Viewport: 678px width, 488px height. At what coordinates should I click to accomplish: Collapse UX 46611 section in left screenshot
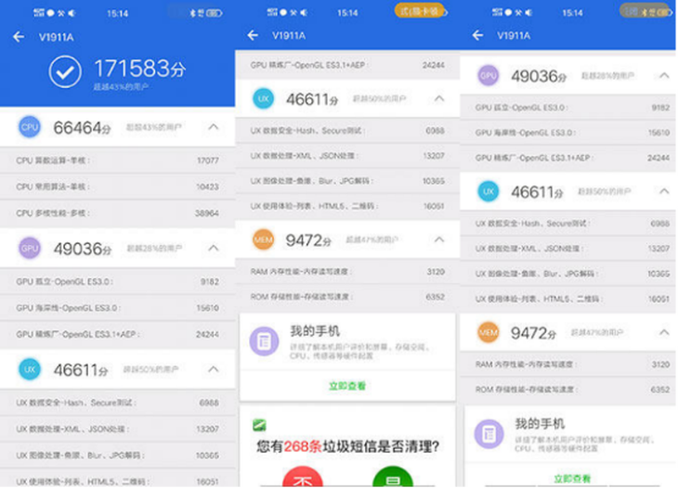point(214,369)
